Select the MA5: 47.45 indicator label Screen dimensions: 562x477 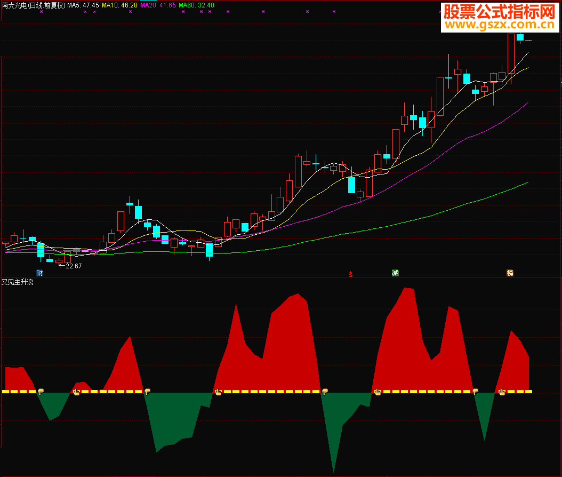click(83, 5)
